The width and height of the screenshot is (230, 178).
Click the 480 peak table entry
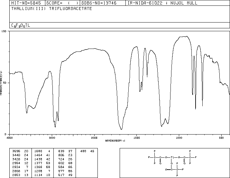click(x=83, y=151)
